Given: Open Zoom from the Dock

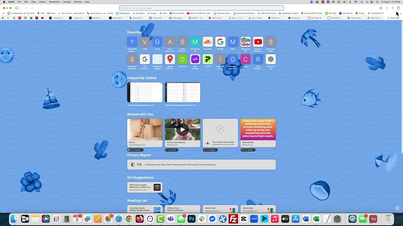Looking at the screenshot, I should tap(254, 219).
